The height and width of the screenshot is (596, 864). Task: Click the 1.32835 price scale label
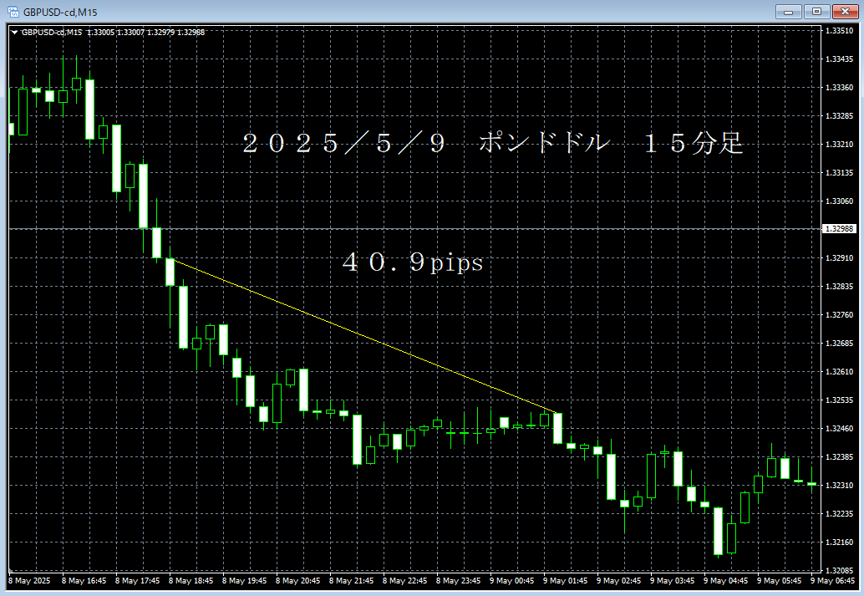tap(839, 287)
